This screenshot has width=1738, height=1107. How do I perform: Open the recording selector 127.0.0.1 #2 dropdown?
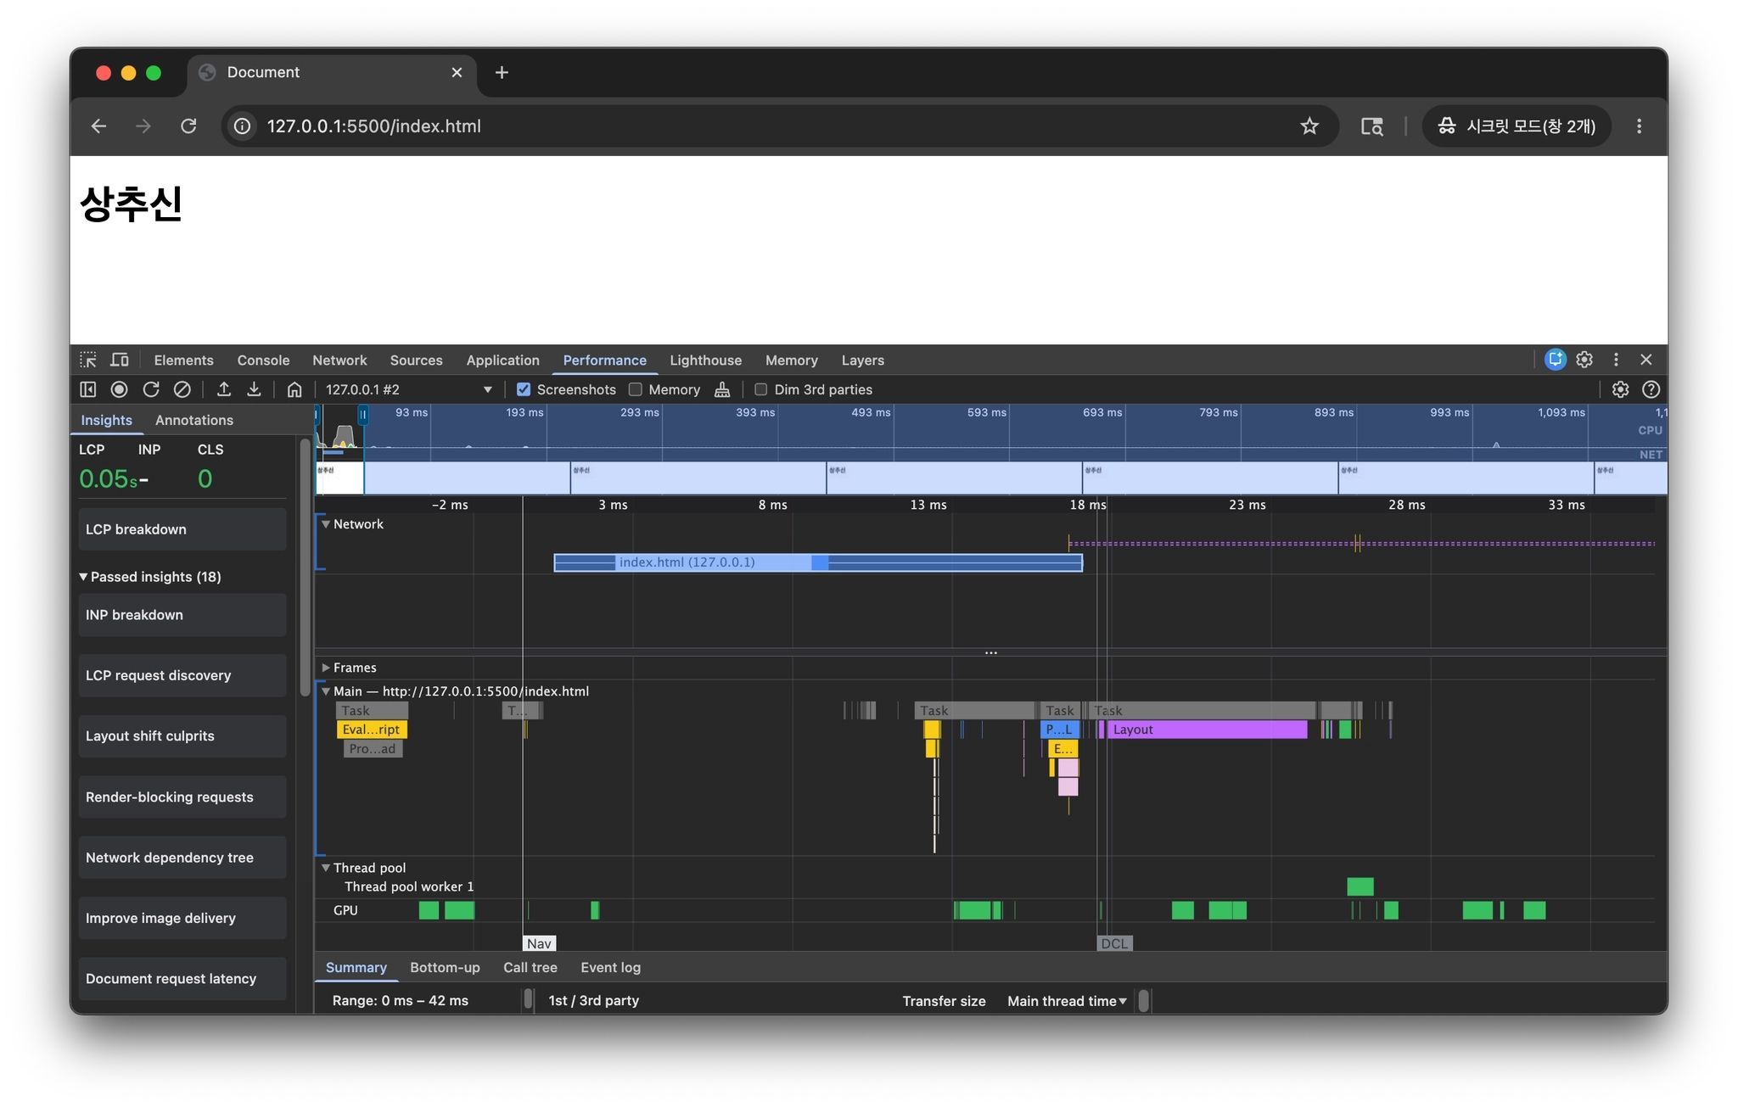click(x=408, y=389)
